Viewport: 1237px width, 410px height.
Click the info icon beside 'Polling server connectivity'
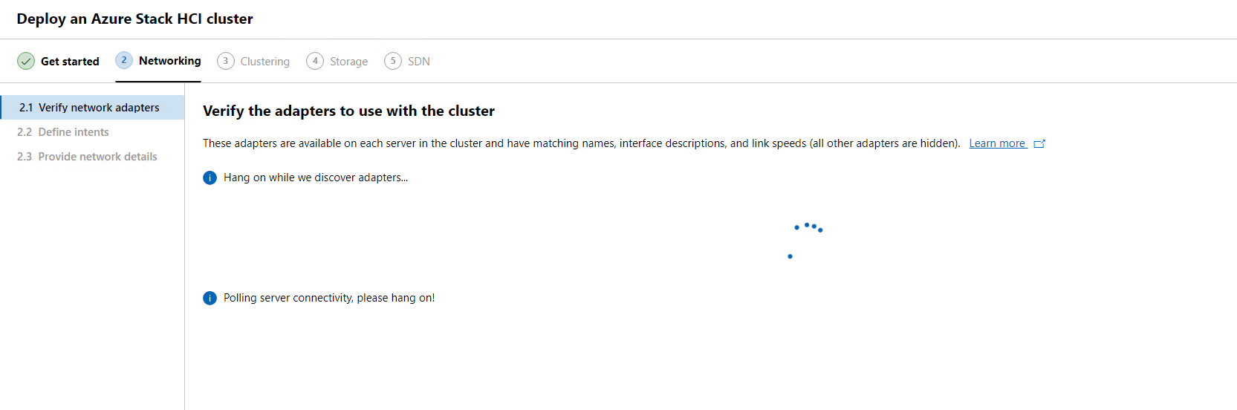coord(210,298)
